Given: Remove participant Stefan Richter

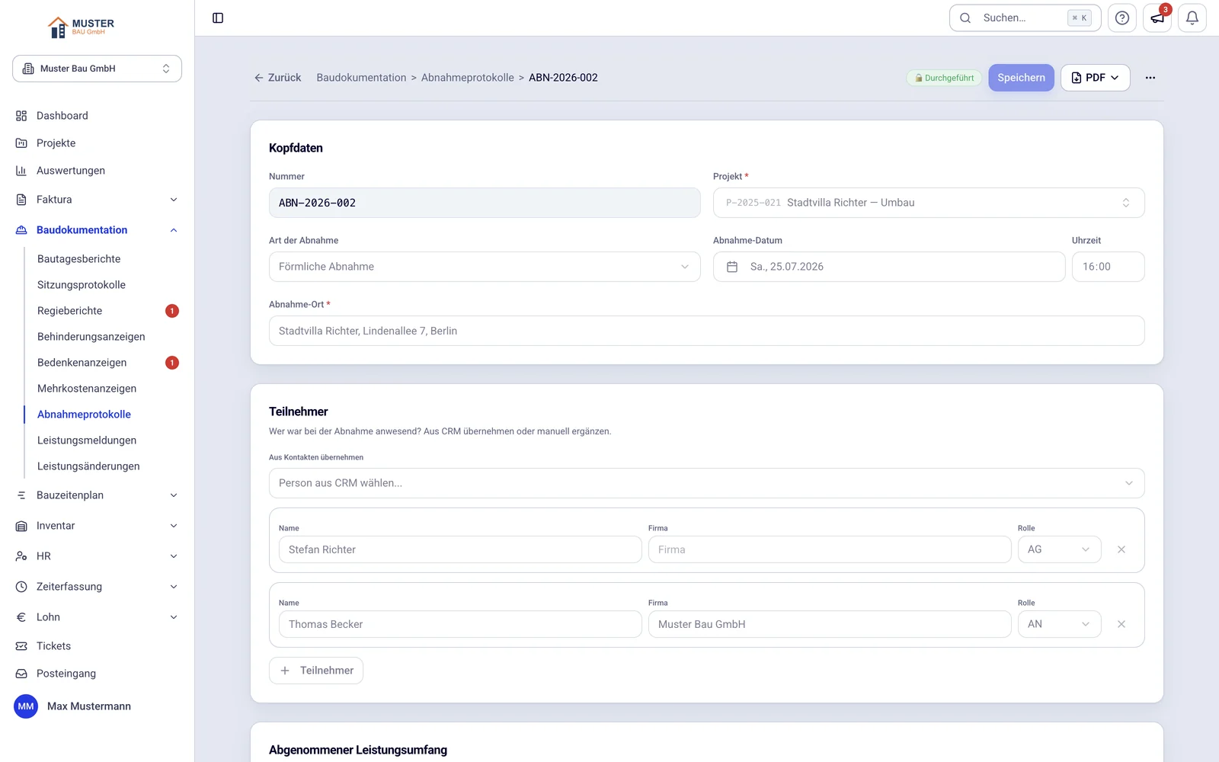Looking at the screenshot, I should (x=1121, y=549).
